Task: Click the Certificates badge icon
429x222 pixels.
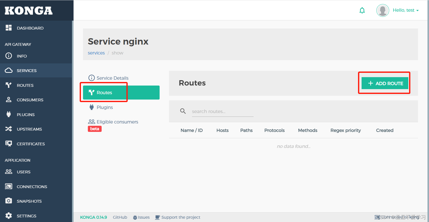Action: pyautogui.click(x=9, y=144)
